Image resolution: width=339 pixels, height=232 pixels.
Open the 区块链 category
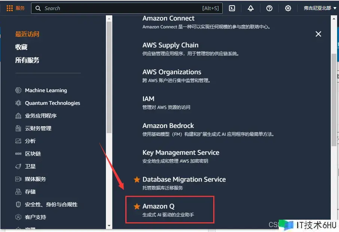(x=33, y=154)
